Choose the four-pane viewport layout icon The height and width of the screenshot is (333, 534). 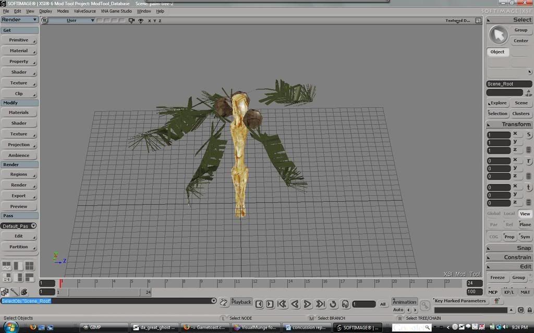point(30,266)
